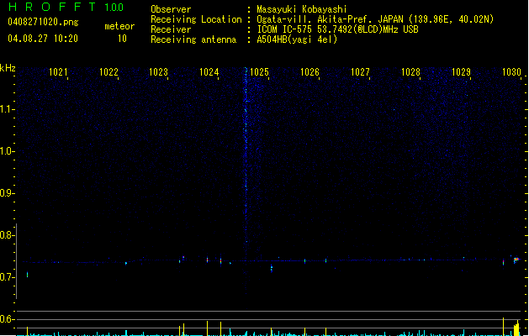This screenshot has height=336, width=529.
Task: Click the meteor count value 10
Action: click(122, 39)
